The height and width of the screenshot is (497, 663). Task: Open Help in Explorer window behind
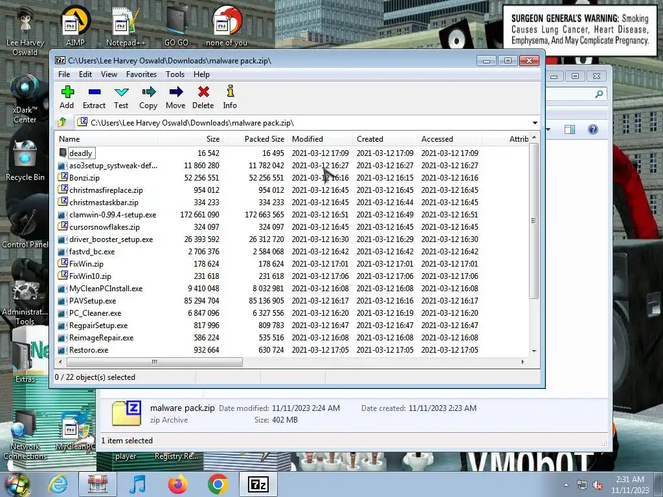(x=593, y=129)
